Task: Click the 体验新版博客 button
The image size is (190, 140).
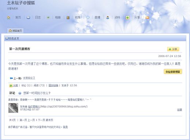Action: coord(173,71)
